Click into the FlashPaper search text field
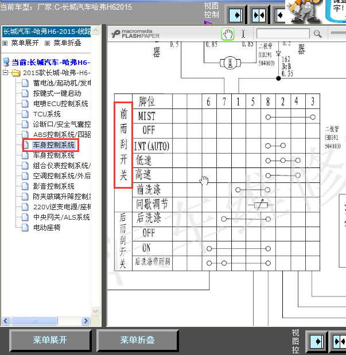The image size is (346, 355). click(x=283, y=34)
